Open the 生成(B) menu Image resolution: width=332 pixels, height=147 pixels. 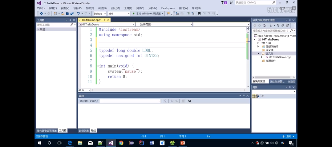tap(90, 8)
